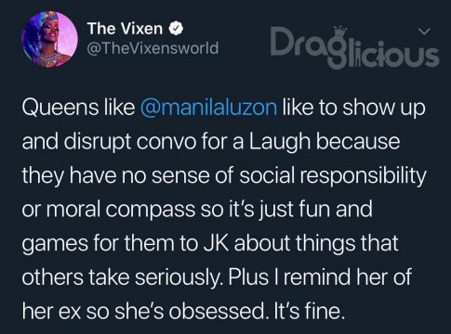The image size is (451, 334).
Task: Click the word Queens in tweet
Action: [x=58, y=108]
